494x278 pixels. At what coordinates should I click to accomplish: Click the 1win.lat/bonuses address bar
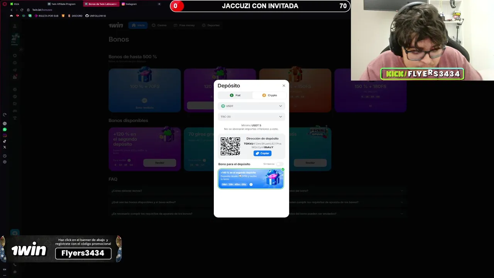point(42,10)
